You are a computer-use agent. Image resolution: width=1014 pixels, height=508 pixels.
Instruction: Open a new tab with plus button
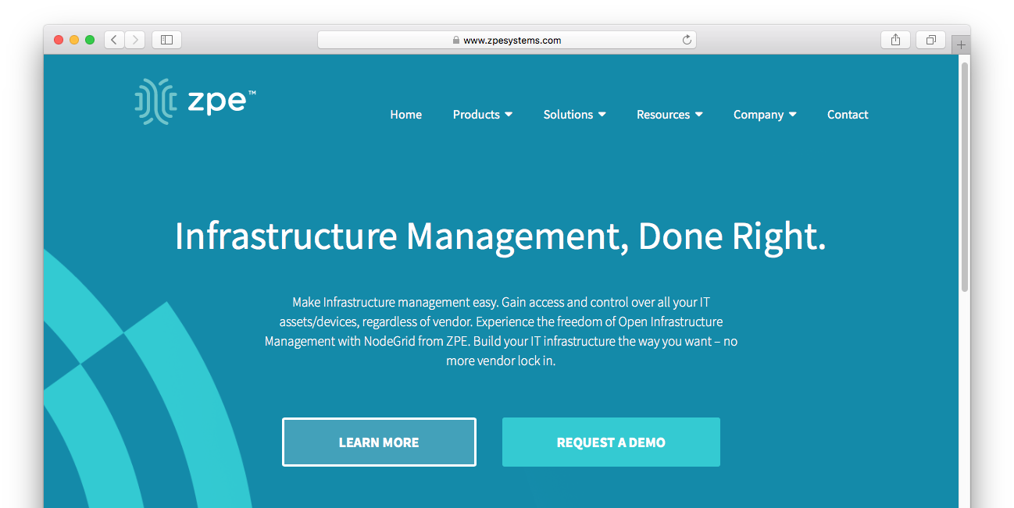click(961, 45)
